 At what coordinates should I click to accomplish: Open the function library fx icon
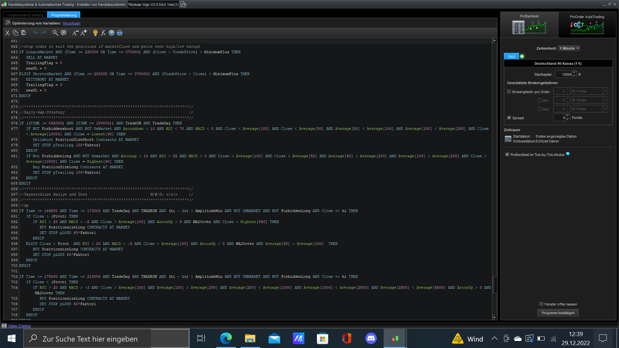(x=103, y=33)
